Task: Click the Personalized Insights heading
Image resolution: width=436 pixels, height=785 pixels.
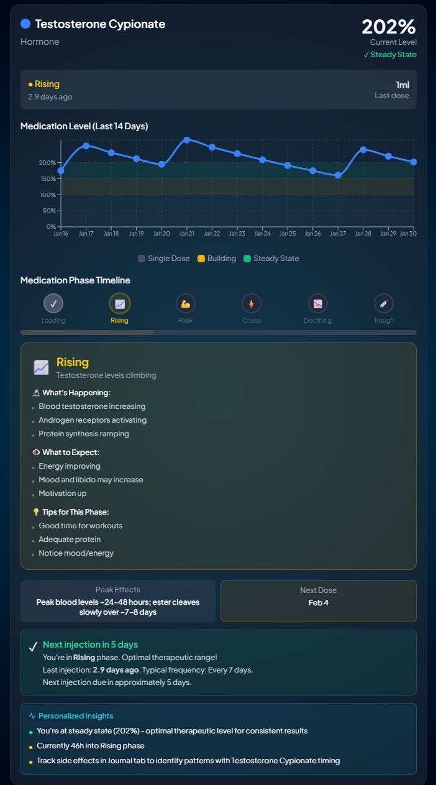Action: pos(76,716)
